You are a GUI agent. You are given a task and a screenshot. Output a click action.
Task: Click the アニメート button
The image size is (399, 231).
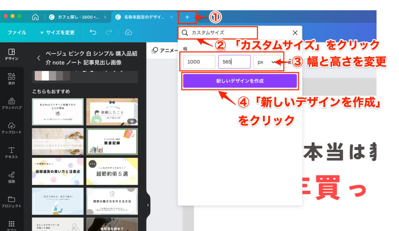coord(165,50)
